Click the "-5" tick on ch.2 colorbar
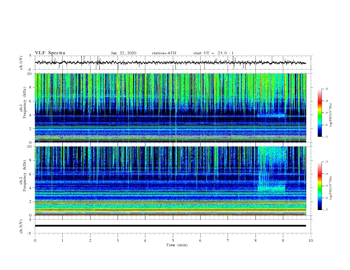The width and height of the screenshot is (350, 270). point(326,186)
